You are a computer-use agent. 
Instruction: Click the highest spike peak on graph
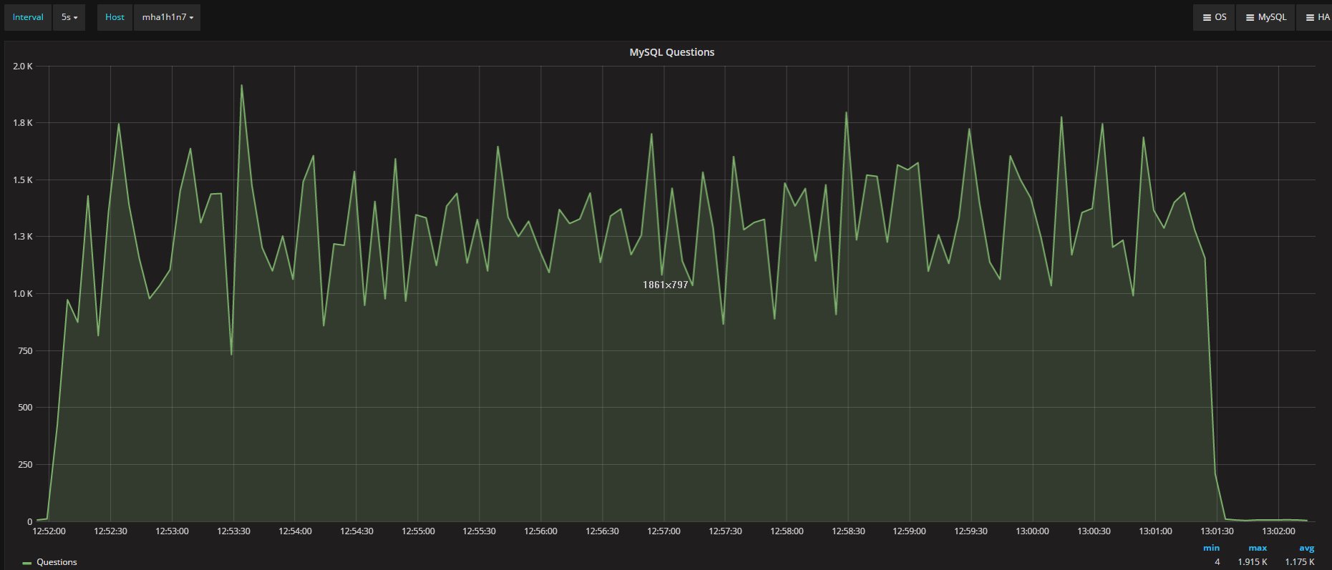coord(241,85)
